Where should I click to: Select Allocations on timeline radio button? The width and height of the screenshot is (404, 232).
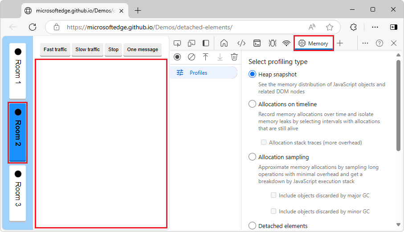point(252,104)
